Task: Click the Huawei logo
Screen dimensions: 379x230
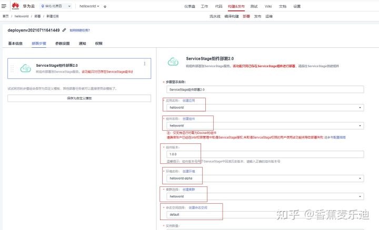Action: point(15,6)
